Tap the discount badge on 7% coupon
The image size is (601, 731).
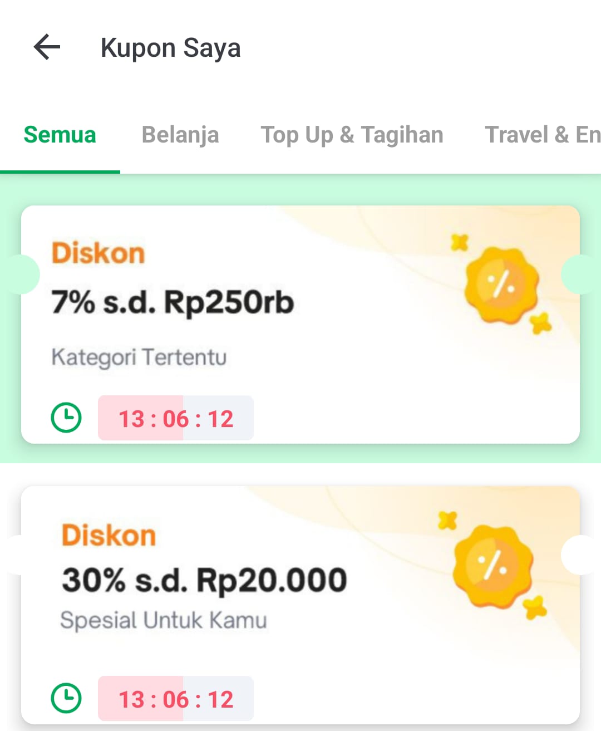pos(502,285)
